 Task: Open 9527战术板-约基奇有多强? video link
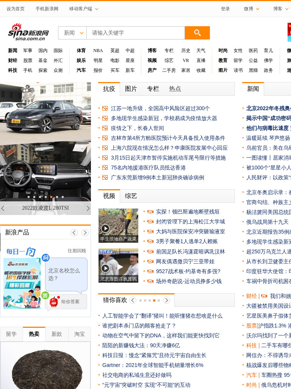click(x=188, y=271)
